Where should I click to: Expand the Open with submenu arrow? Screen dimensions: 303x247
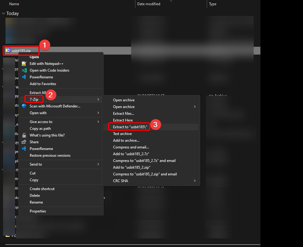(98, 113)
